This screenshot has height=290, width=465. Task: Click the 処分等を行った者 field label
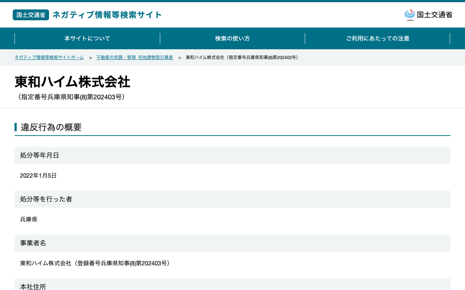tap(232, 199)
